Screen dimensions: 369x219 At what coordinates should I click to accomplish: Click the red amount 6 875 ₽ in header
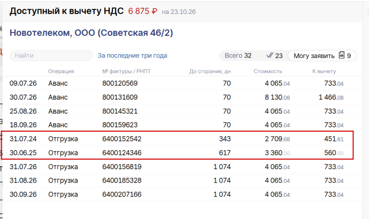tap(143, 11)
